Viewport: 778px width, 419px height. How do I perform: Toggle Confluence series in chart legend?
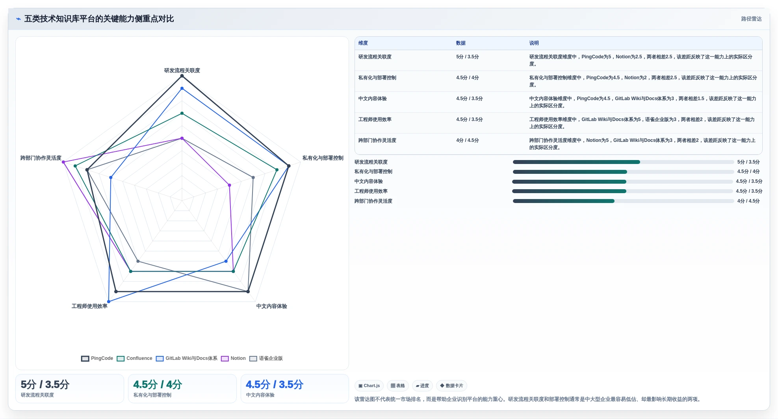point(134,358)
